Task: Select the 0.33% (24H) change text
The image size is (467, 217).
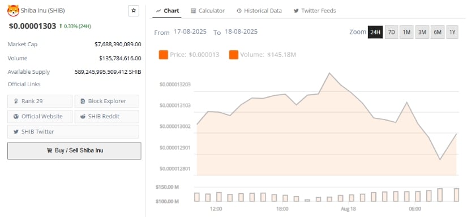Action: 78,26
